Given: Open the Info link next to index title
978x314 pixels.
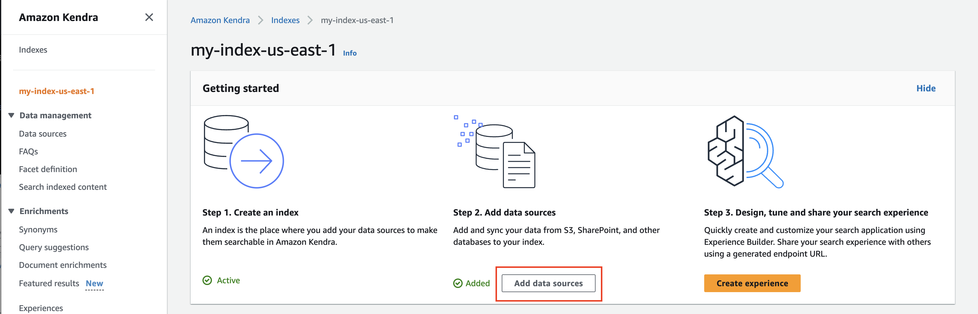Looking at the screenshot, I should (350, 53).
